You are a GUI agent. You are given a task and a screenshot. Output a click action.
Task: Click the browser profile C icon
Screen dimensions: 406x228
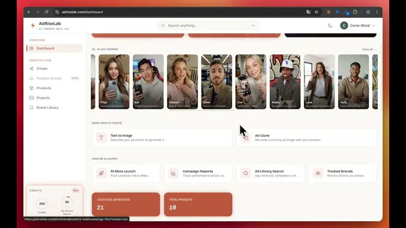tap(368, 12)
